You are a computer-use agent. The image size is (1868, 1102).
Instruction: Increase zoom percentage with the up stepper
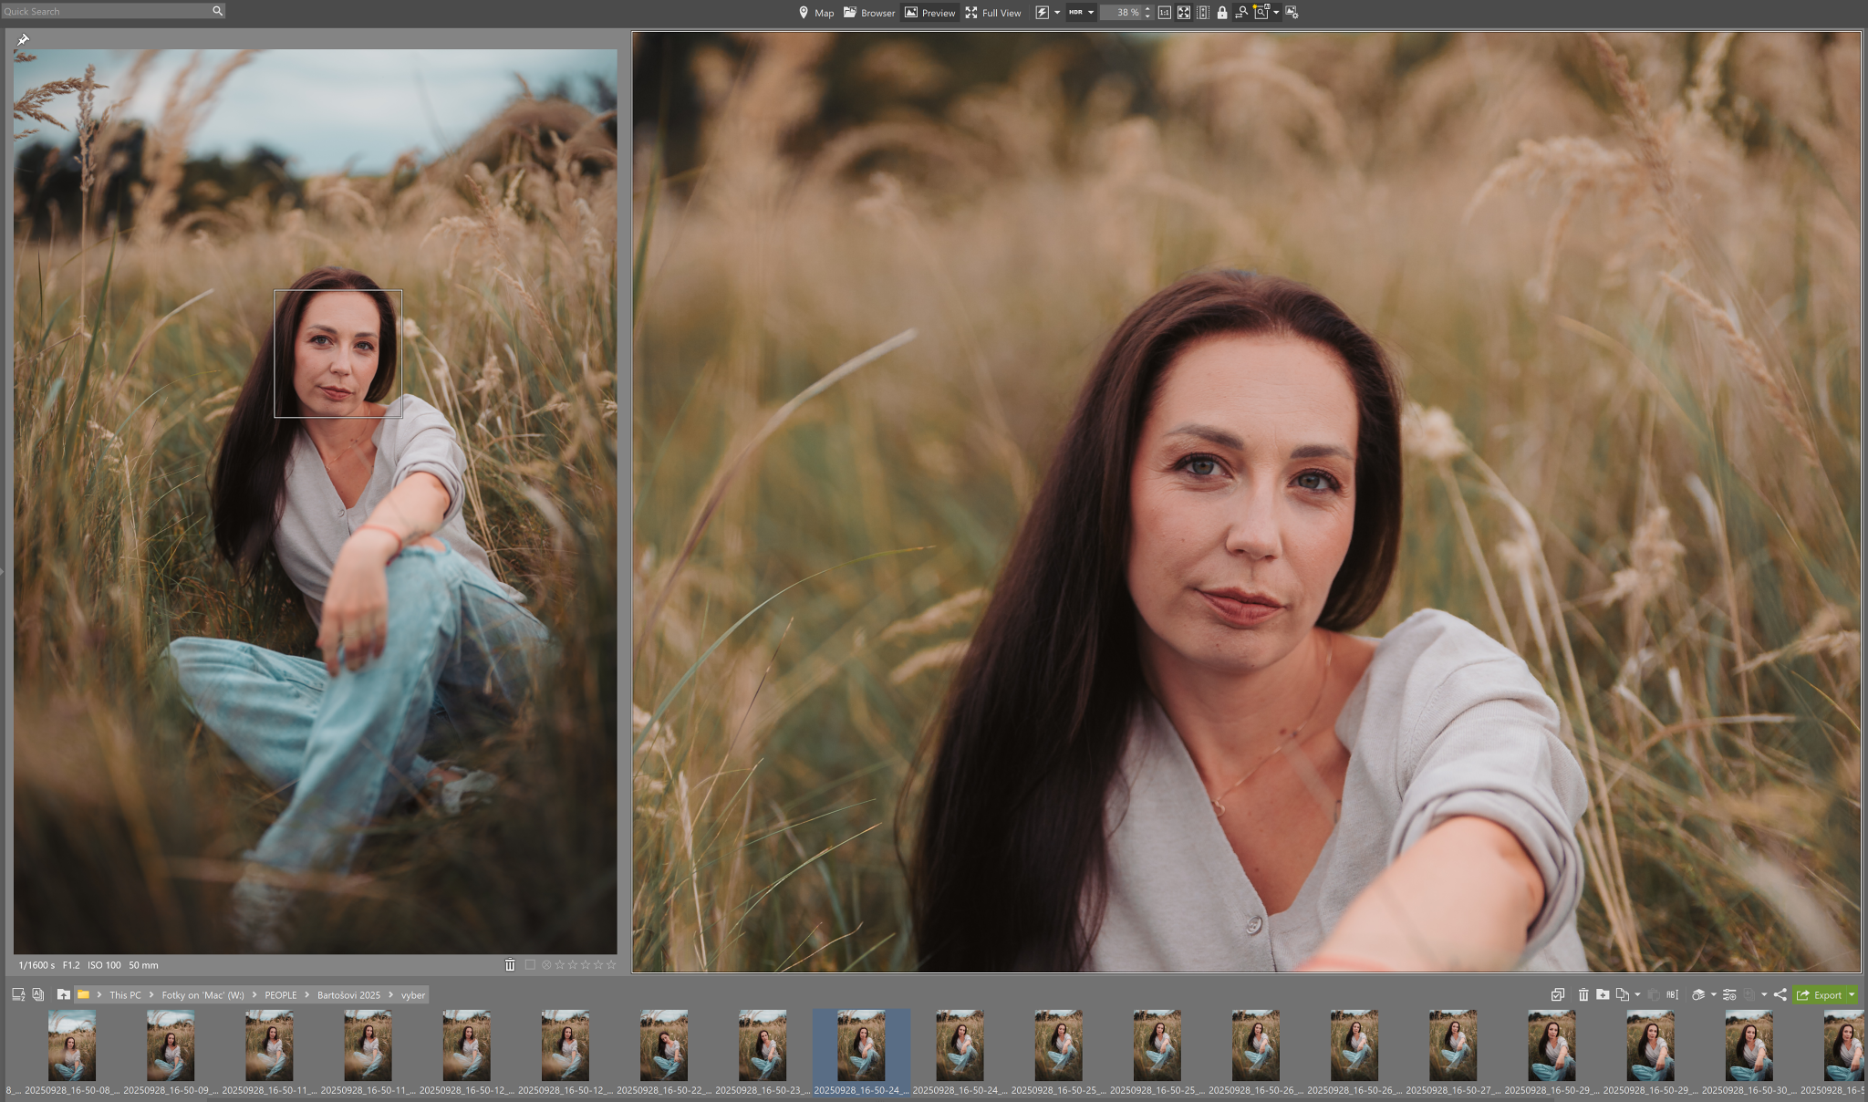[1147, 9]
